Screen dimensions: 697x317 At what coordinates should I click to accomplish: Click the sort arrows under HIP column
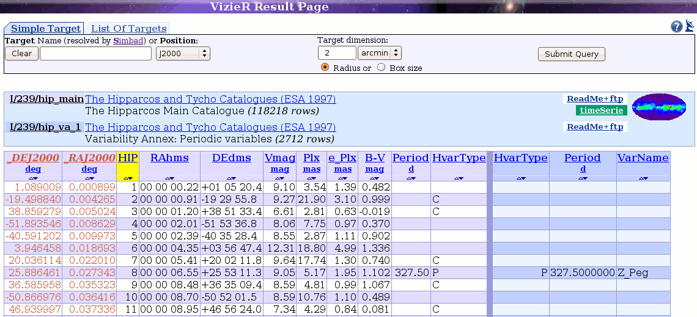[x=128, y=178]
